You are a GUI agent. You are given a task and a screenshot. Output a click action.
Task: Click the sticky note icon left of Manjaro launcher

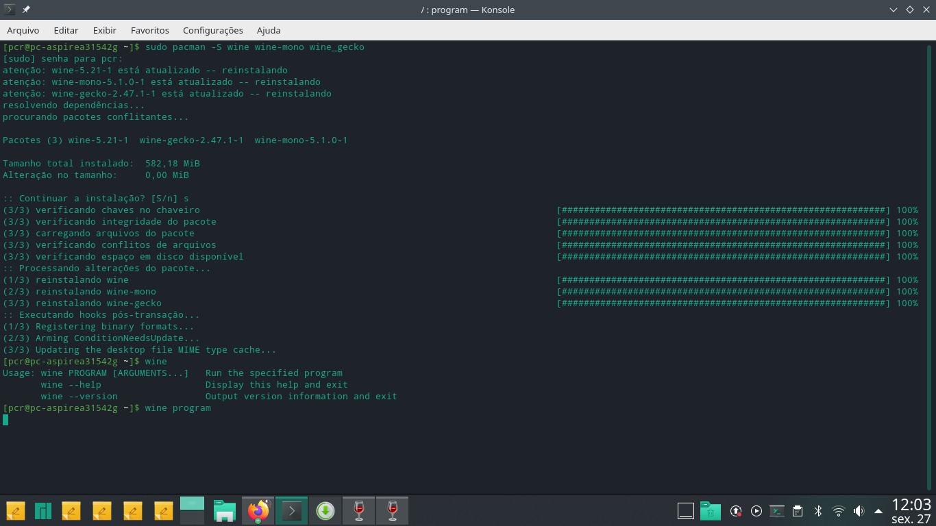point(15,511)
